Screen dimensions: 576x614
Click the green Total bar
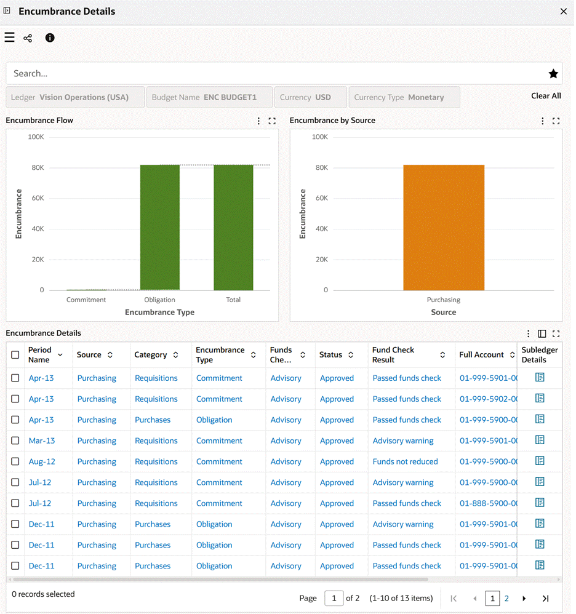pyautogui.click(x=233, y=228)
